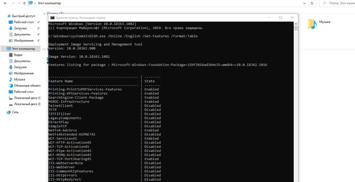Click the IIS-CommonHttpFeatures feature name
Viewport: 355px width, 182px height.
pyautogui.click(x=71, y=171)
